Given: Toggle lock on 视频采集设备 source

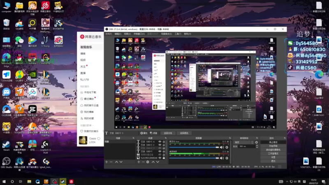Looking at the screenshot, I should tap(164, 155).
